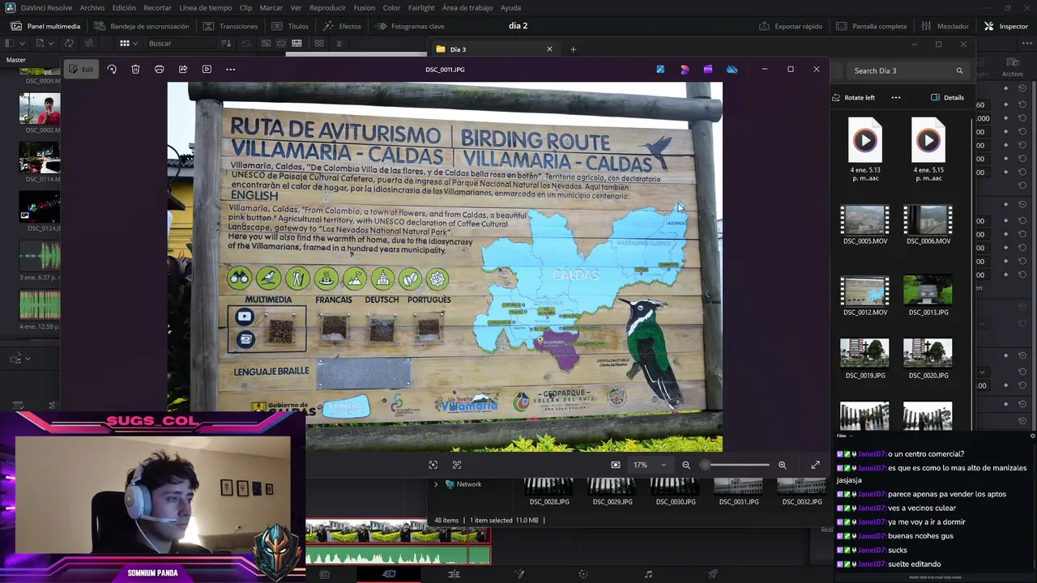Select DSC_0031.JPG file
This screenshot has height=583, width=1037.
point(738,492)
